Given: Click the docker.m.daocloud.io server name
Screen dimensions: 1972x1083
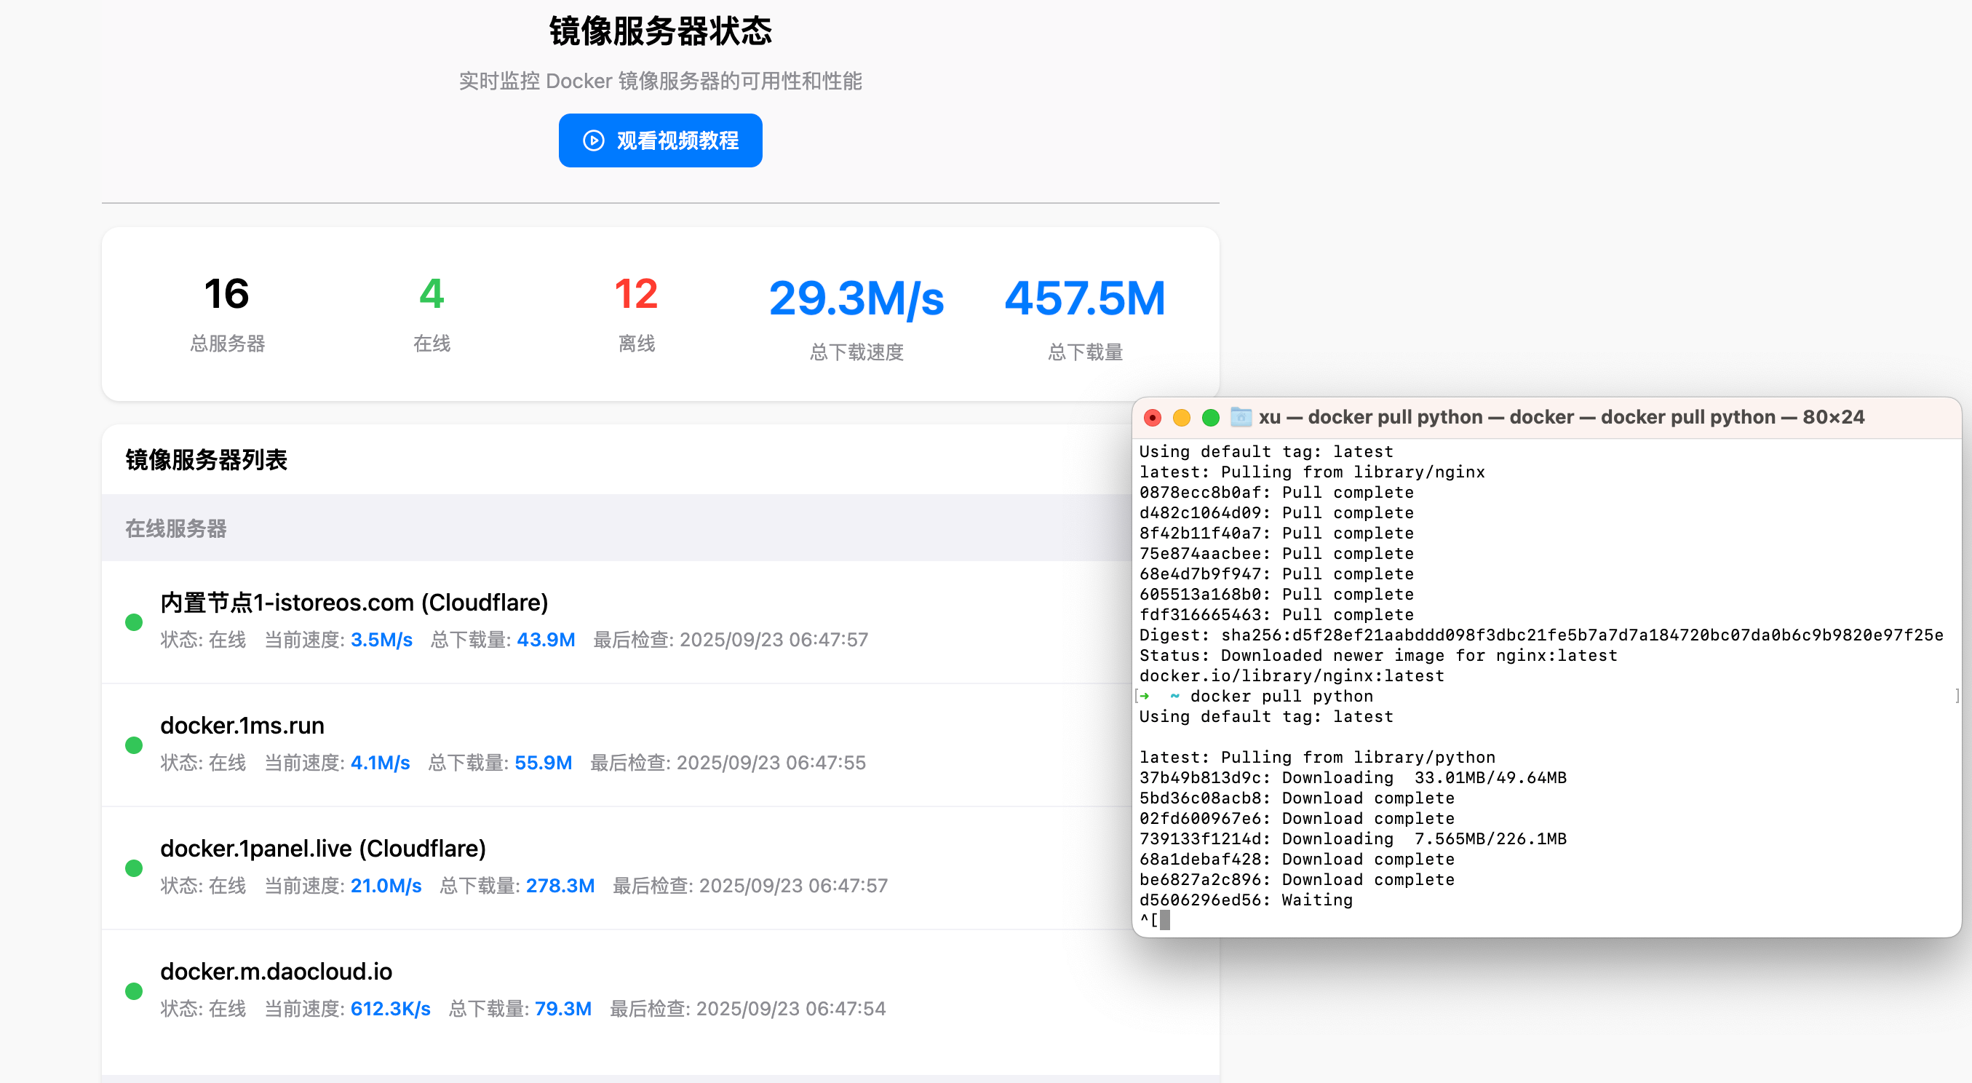Looking at the screenshot, I should click(x=276, y=971).
